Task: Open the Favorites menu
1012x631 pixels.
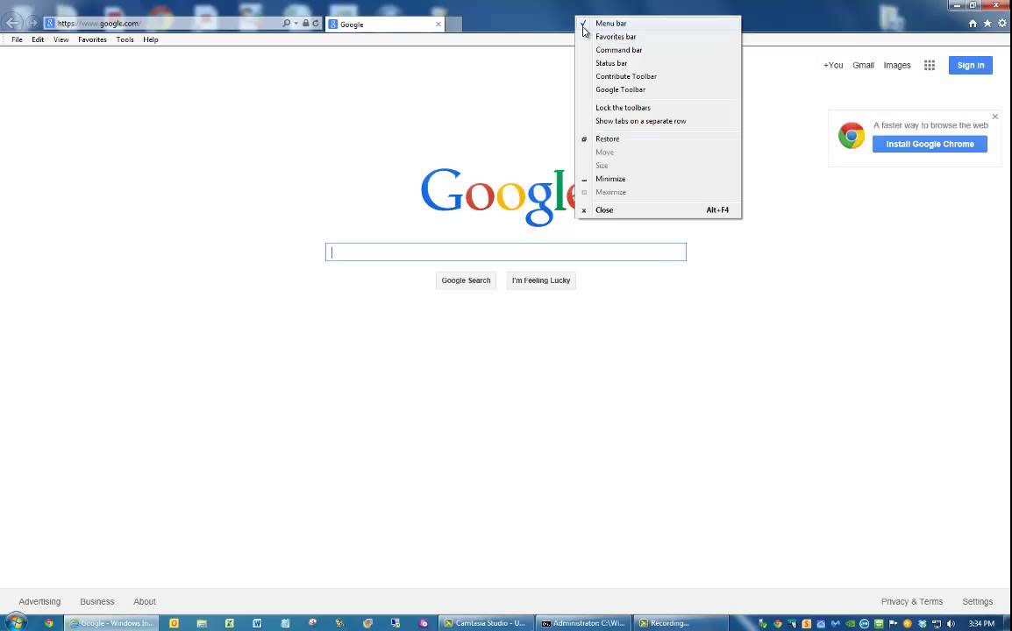Action: (x=92, y=39)
